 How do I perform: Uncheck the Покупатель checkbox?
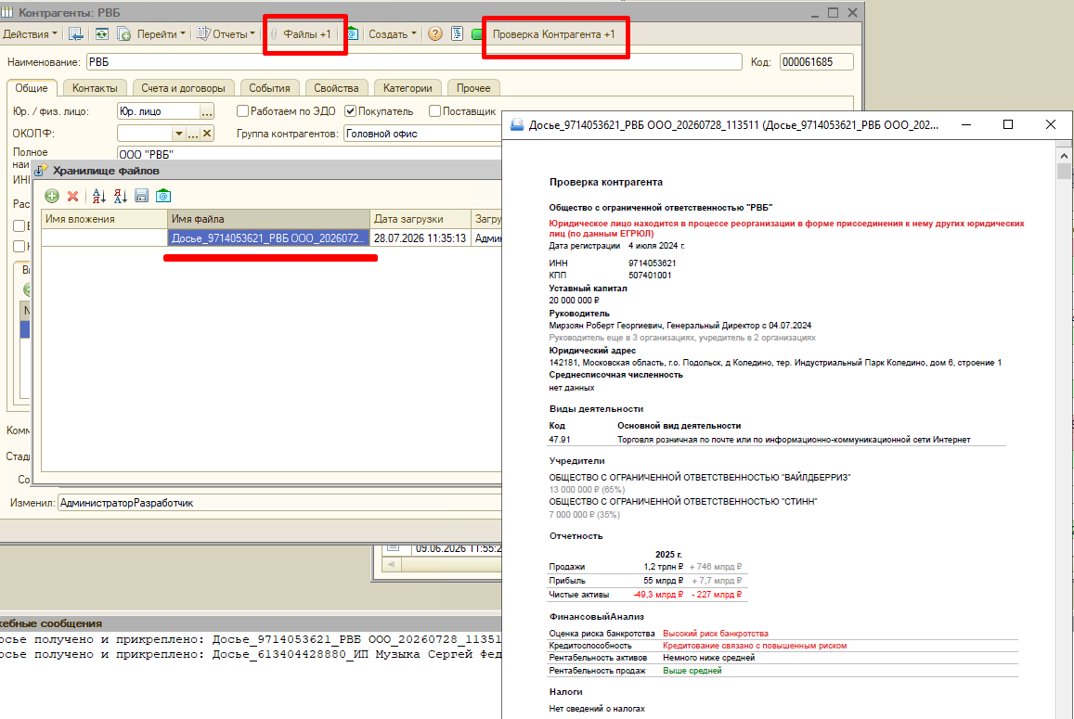[x=350, y=111]
